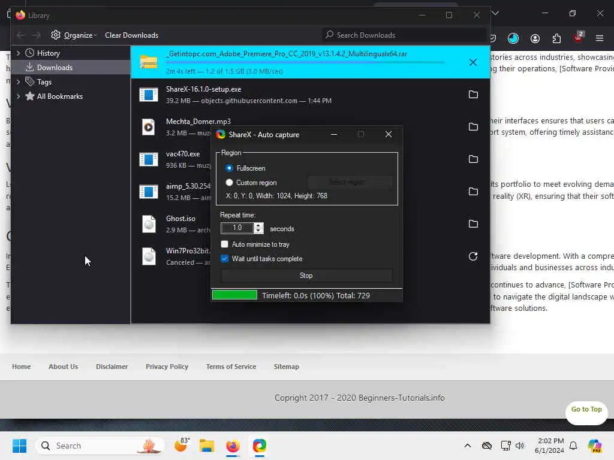Select History in Library sidebar
Image resolution: width=614 pixels, height=460 pixels.
[48, 53]
